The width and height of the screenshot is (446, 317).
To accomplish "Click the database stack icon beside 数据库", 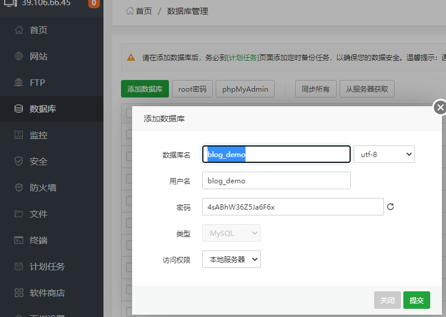I will 19,109.
